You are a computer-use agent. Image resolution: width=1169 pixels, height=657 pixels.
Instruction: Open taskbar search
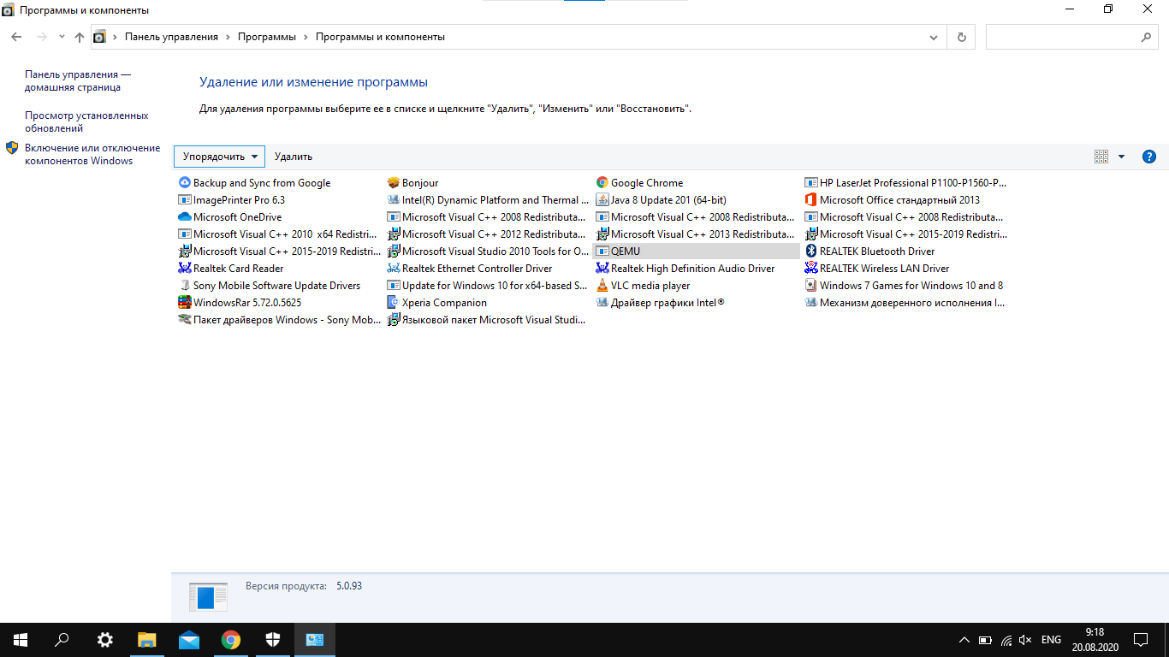pos(62,640)
